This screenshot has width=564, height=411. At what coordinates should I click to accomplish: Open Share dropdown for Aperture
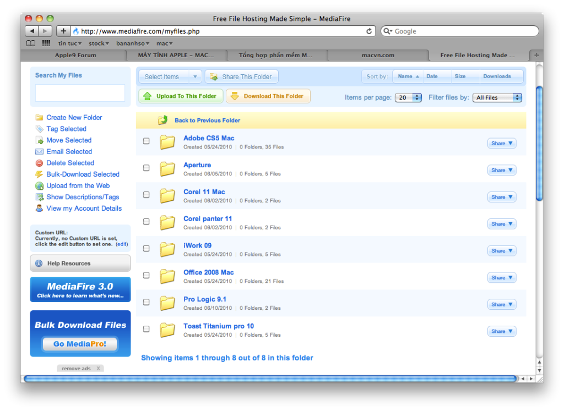point(502,171)
